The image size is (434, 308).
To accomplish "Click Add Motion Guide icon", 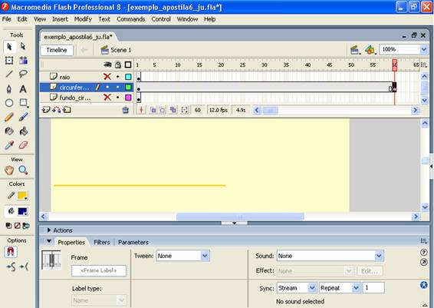I will tap(56, 110).
